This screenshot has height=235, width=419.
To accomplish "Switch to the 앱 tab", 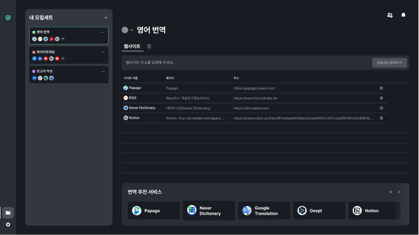I will (149, 46).
